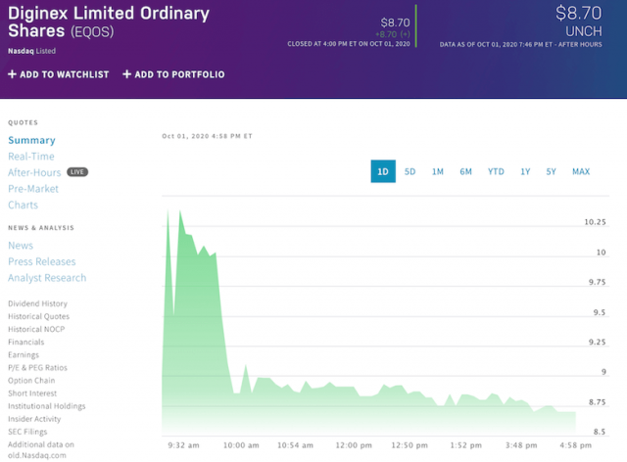The height and width of the screenshot is (462, 627).
Task: Open the Real-Time quotes page
Action: (x=31, y=157)
